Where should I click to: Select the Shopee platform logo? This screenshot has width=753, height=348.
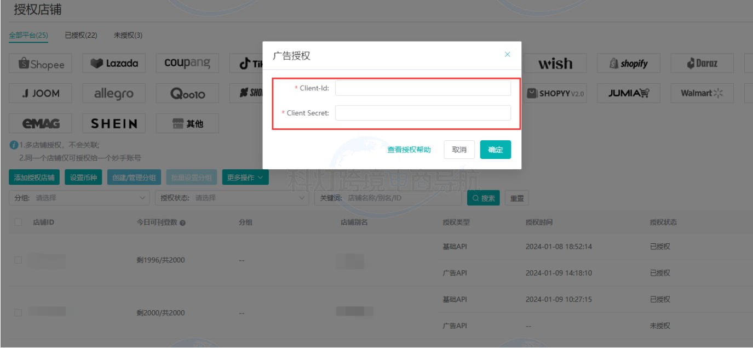click(x=42, y=64)
